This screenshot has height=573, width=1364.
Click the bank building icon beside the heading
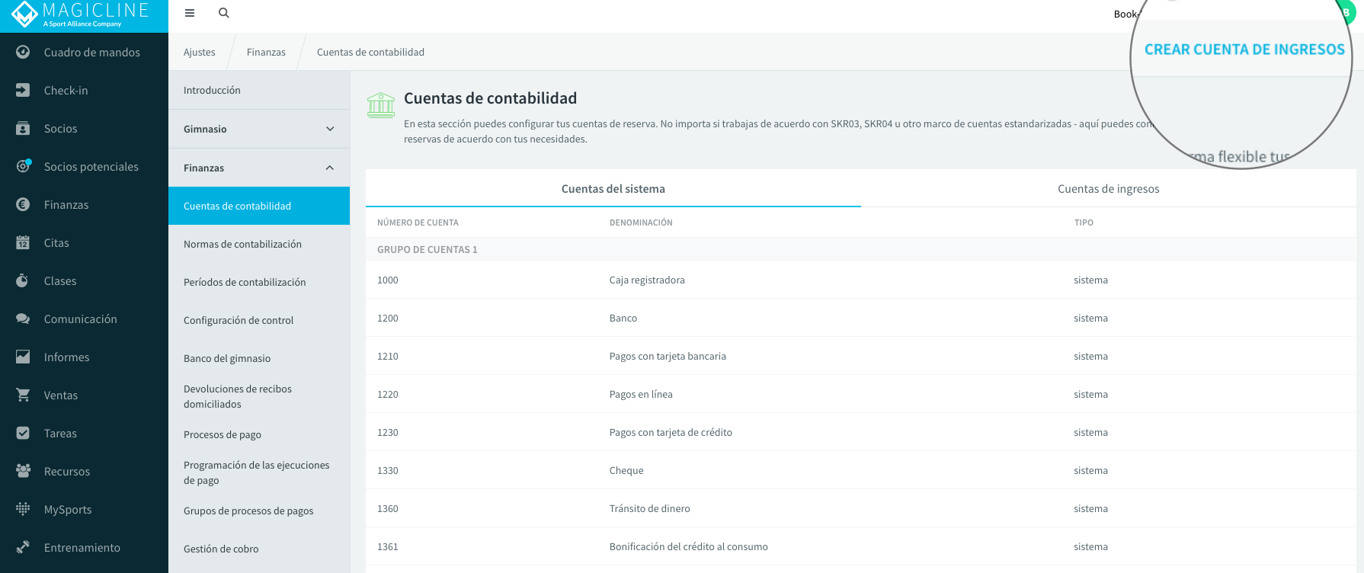point(381,105)
